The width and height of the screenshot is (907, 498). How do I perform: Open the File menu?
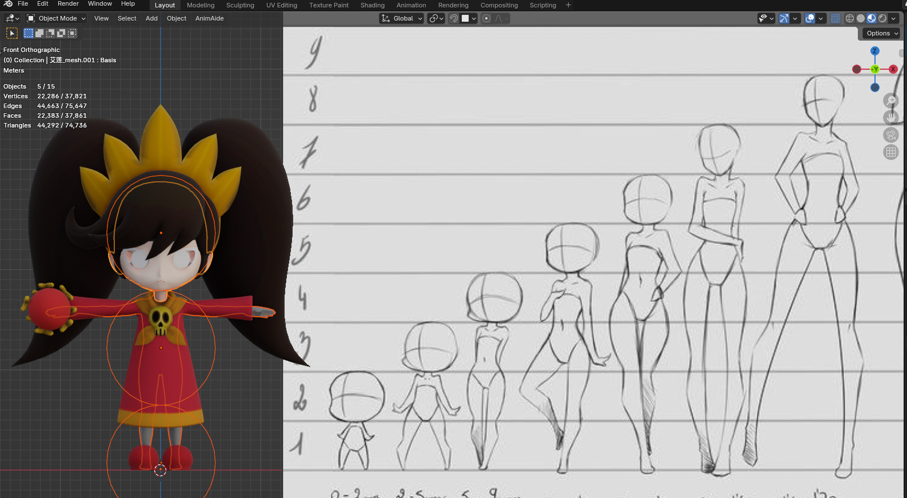coord(23,3)
